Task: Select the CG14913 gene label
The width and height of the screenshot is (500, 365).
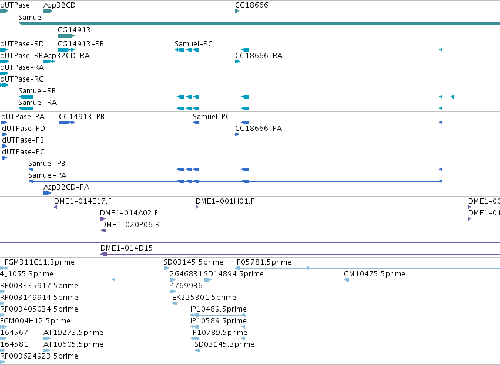Action: 74,29
